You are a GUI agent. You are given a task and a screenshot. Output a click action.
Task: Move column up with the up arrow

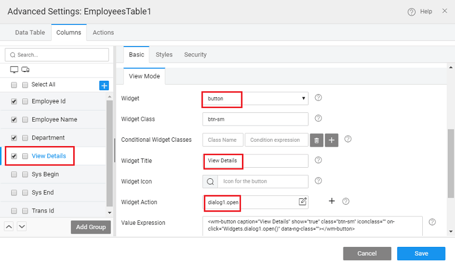click(x=9, y=226)
